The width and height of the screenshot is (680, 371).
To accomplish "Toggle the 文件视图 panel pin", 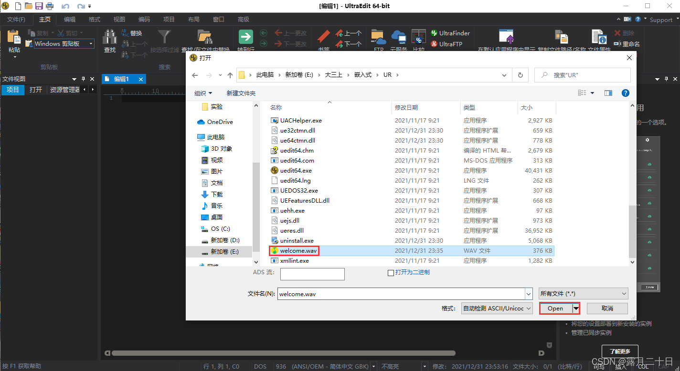I will coord(84,79).
